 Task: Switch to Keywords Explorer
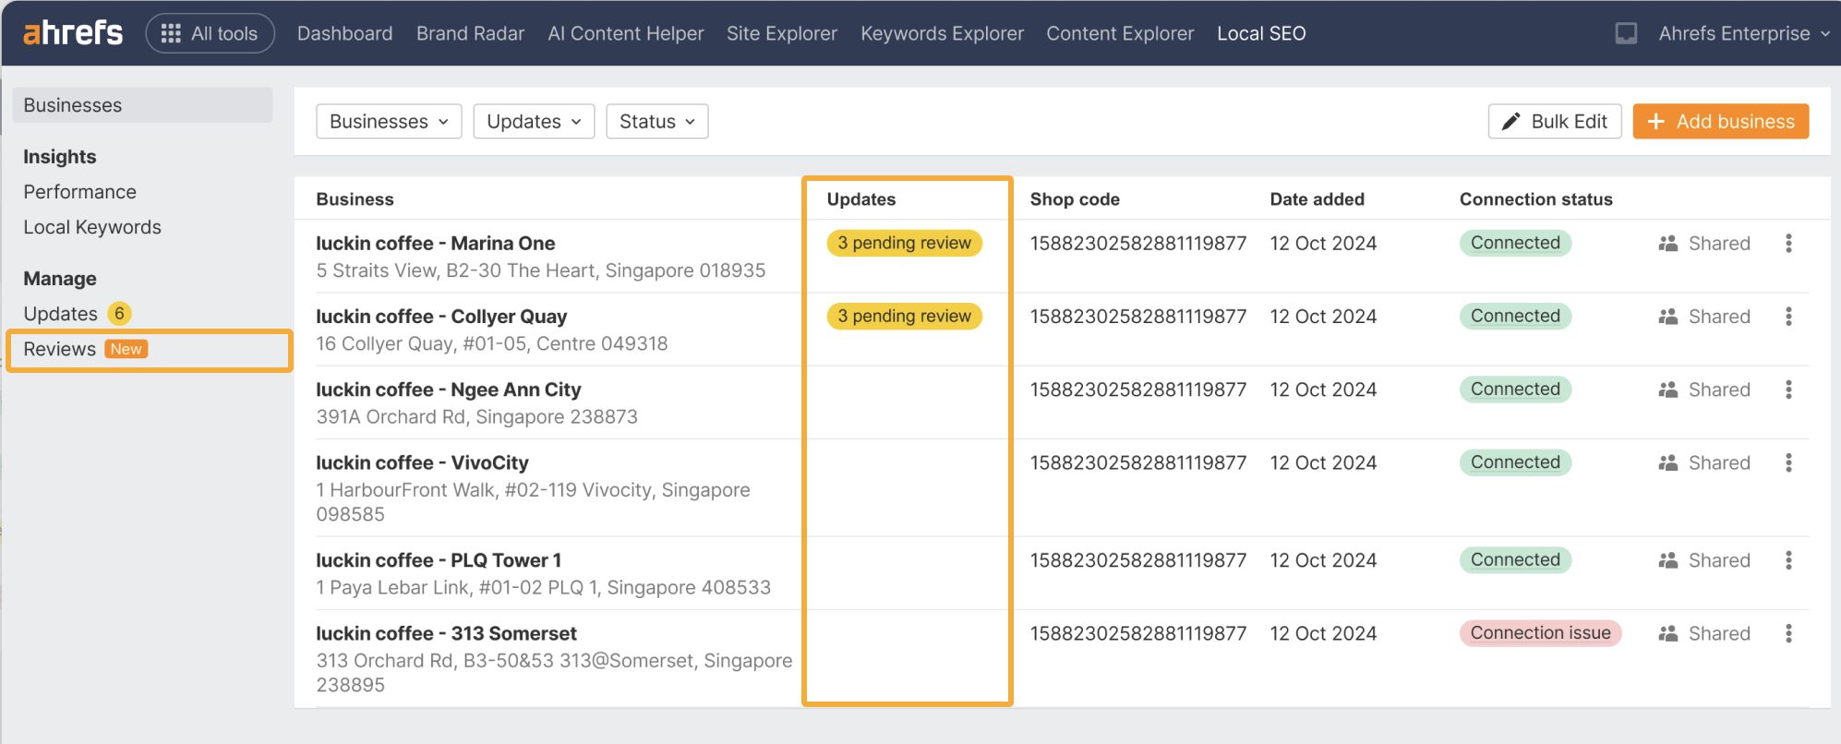coord(942,33)
